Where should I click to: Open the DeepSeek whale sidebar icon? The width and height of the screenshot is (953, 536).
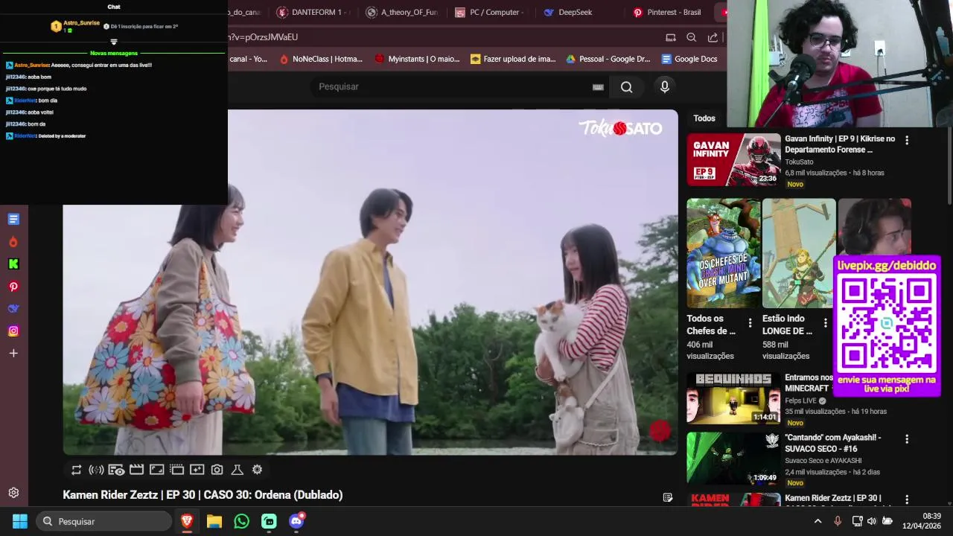(x=13, y=308)
